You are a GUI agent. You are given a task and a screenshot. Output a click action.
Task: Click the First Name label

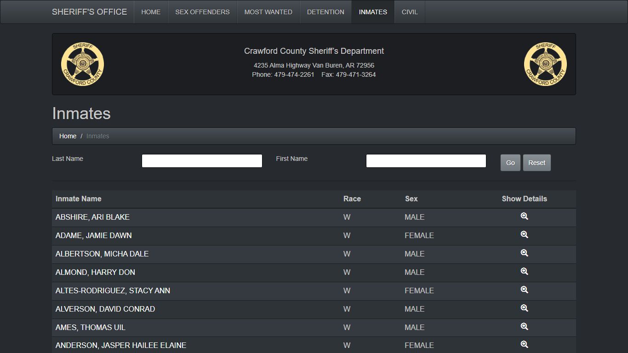click(292, 159)
